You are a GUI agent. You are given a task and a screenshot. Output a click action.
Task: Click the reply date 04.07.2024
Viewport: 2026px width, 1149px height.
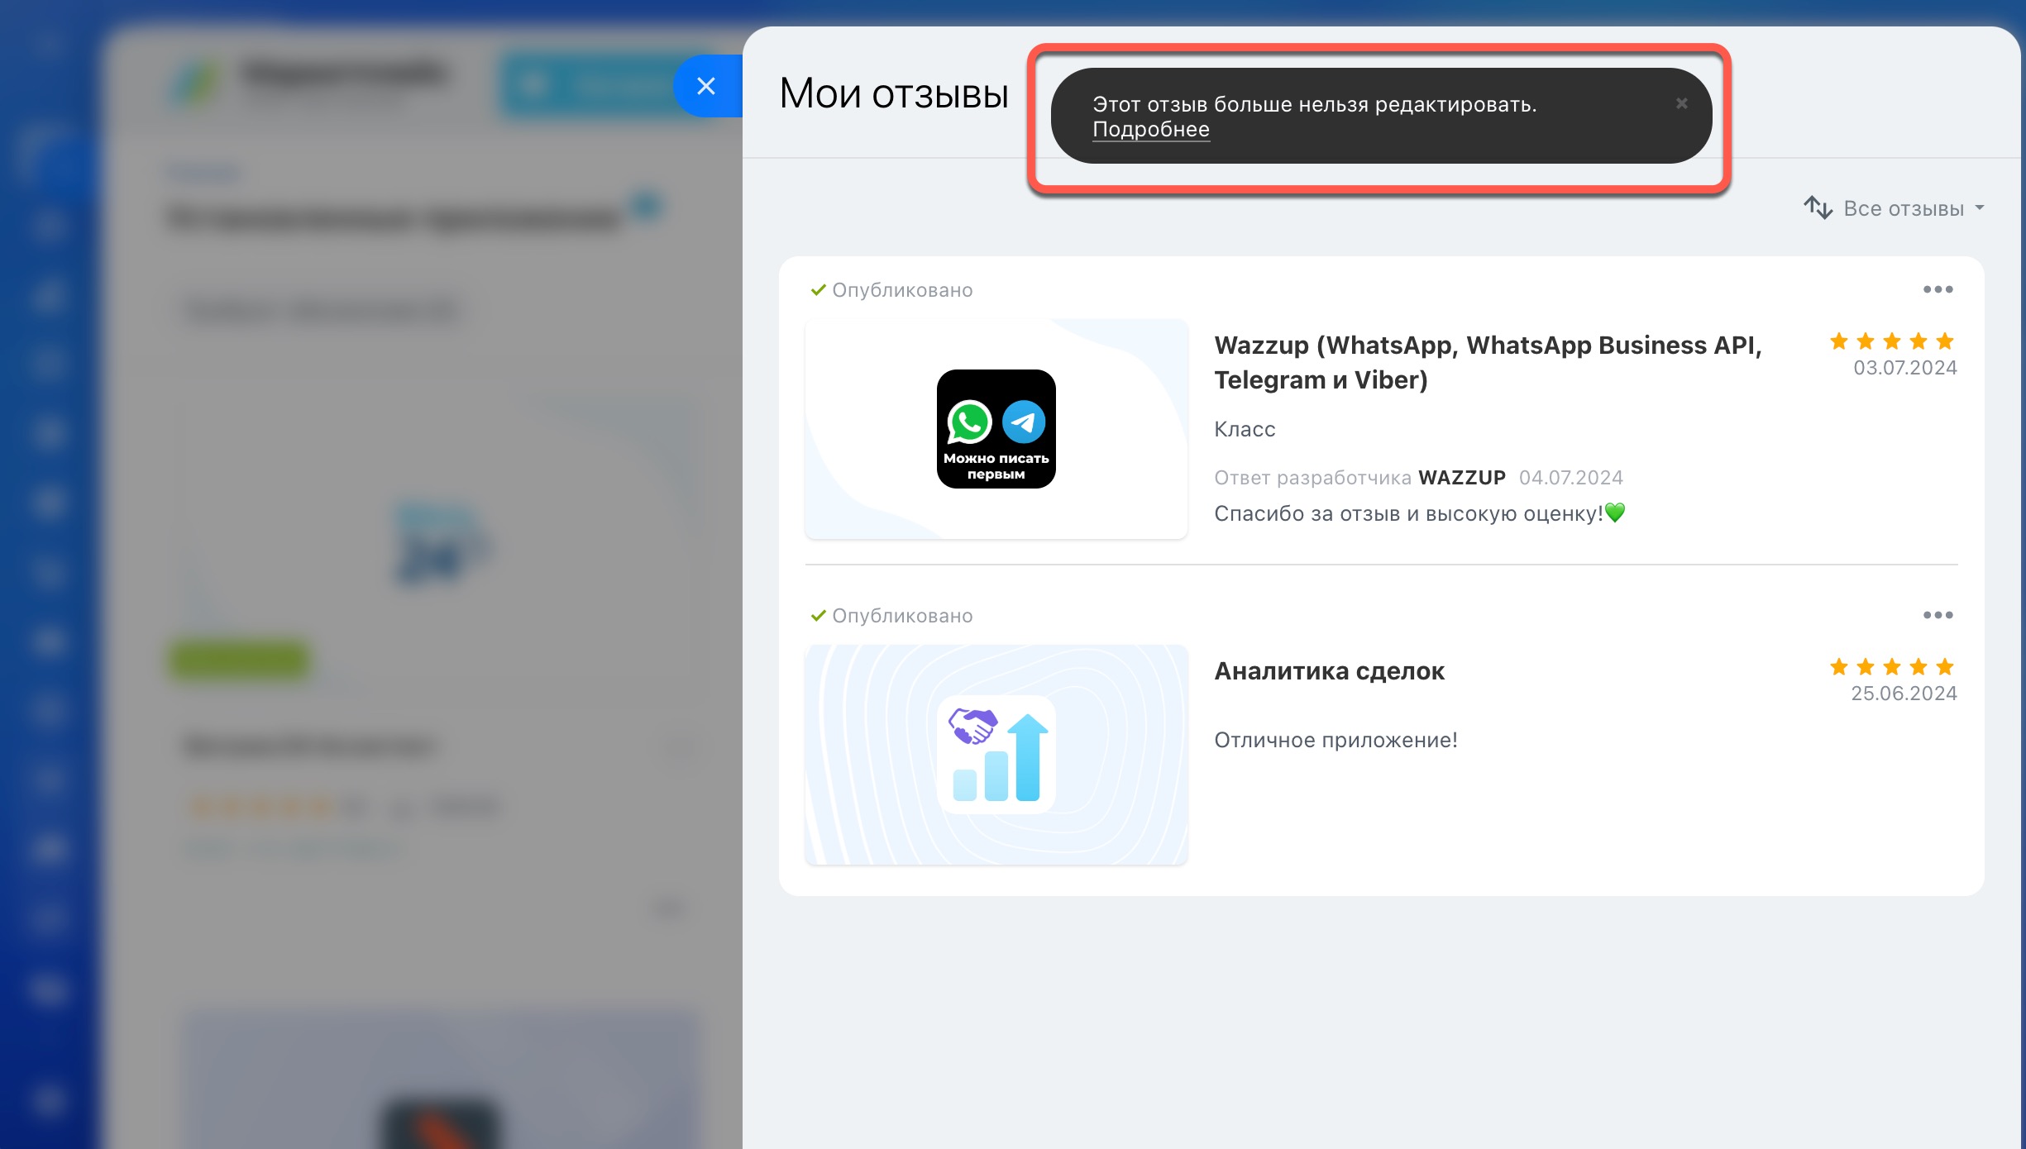tap(1570, 478)
